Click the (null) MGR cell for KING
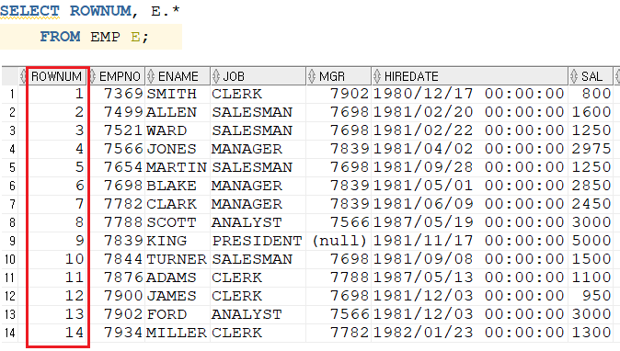The height and width of the screenshot is (351, 620). click(339, 241)
